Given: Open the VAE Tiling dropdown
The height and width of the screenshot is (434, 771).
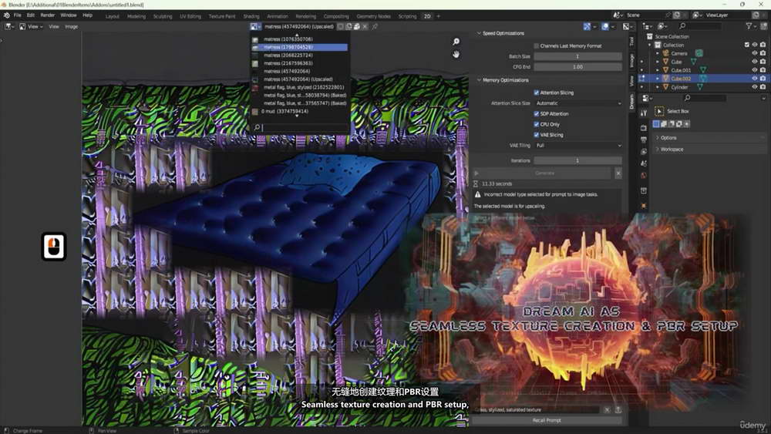Looking at the screenshot, I should 577,146.
